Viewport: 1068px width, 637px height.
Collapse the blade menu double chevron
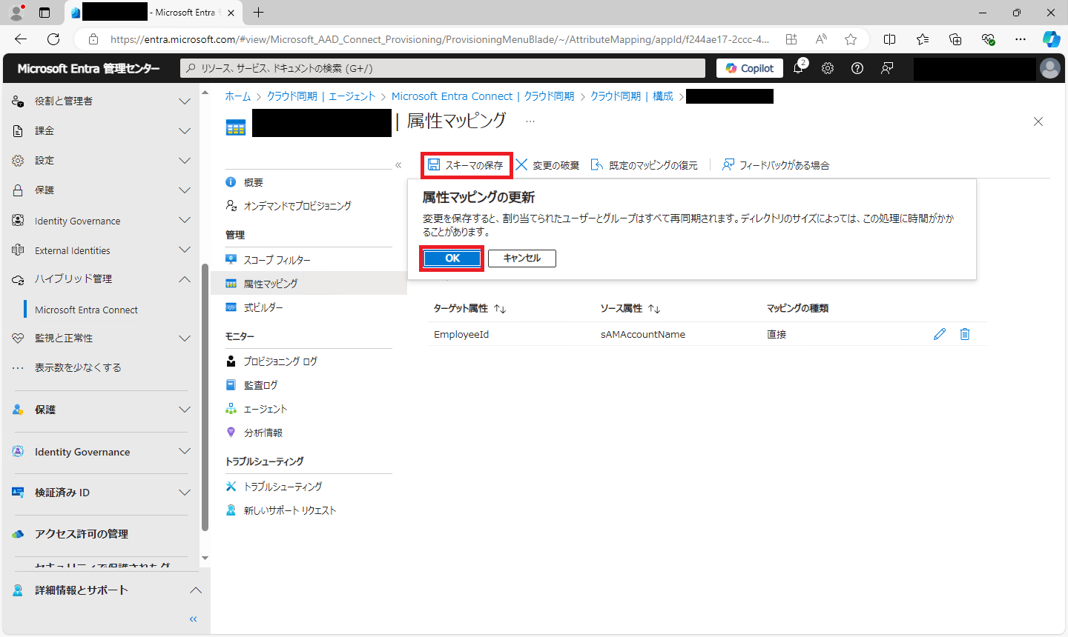[398, 165]
